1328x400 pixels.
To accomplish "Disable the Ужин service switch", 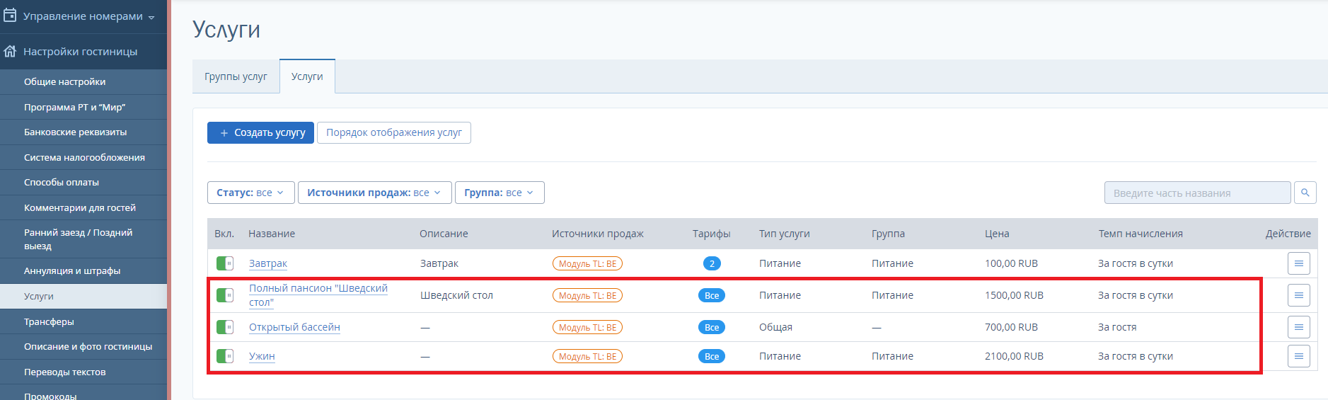I will [x=225, y=356].
